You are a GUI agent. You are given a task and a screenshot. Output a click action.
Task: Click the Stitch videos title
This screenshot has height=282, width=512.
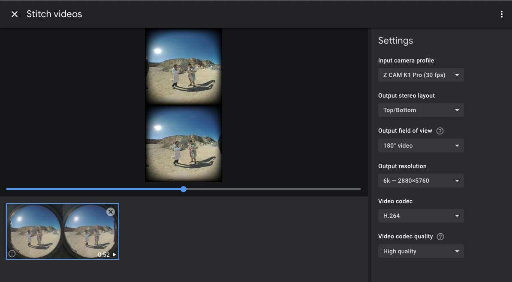click(54, 14)
